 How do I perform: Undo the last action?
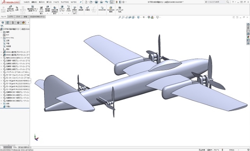pyautogui.click(x=106, y=2)
